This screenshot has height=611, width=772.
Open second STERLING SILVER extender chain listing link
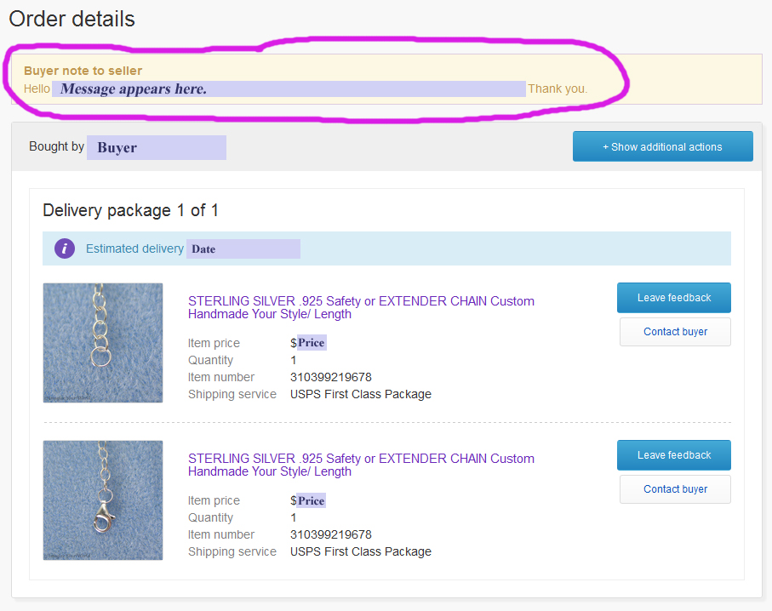pyautogui.click(x=361, y=465)
